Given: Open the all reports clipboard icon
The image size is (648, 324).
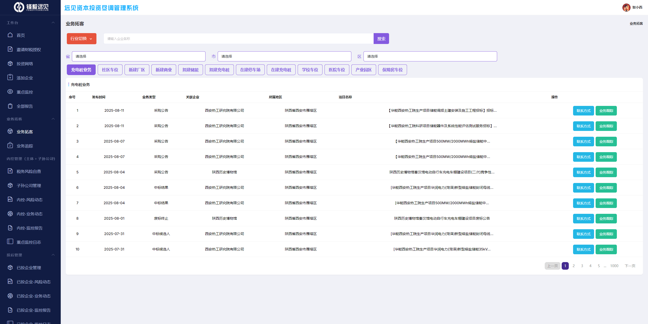Looking at the screenshot, I should (x=10, y=106).
